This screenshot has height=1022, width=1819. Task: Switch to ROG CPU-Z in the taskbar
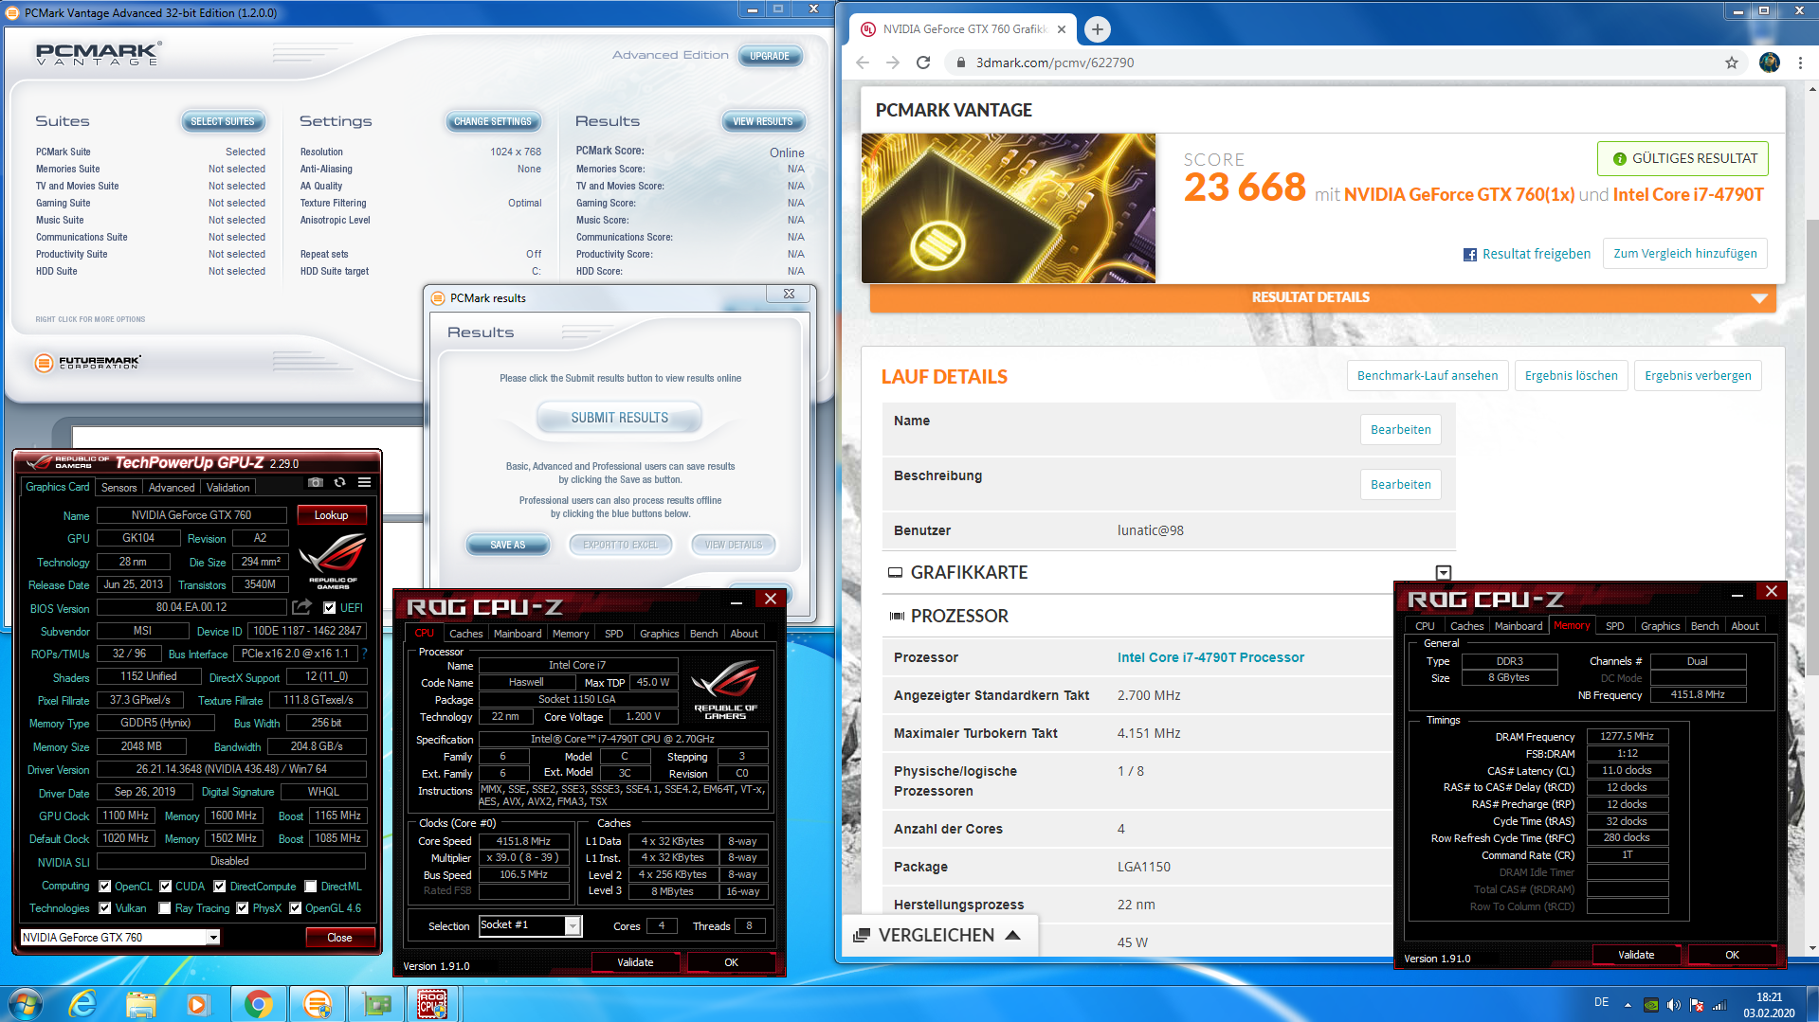click(432, 1004)
